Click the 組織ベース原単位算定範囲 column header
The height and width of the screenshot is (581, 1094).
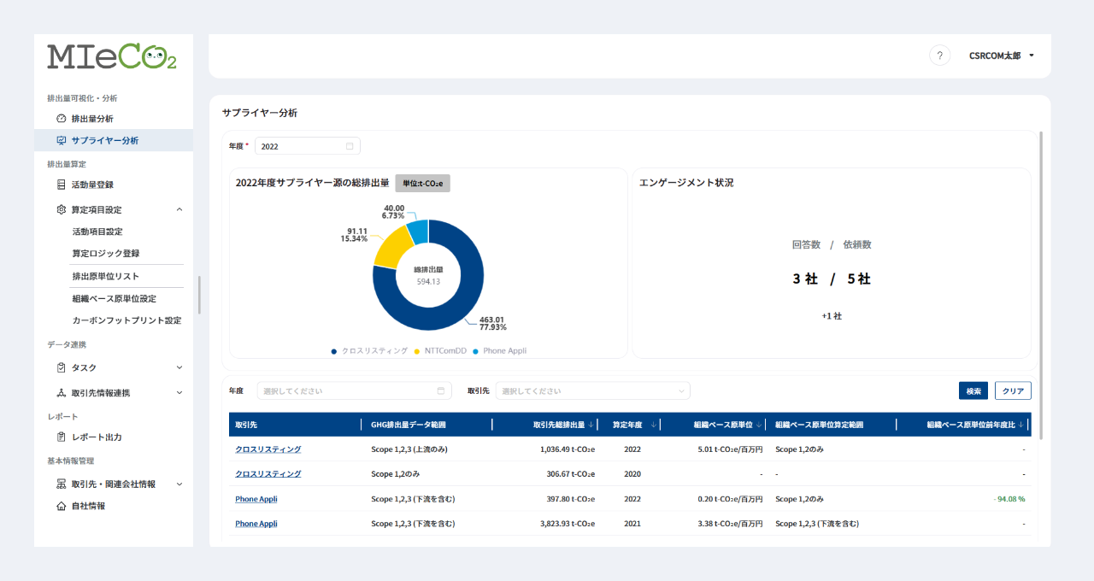(832, 425)
